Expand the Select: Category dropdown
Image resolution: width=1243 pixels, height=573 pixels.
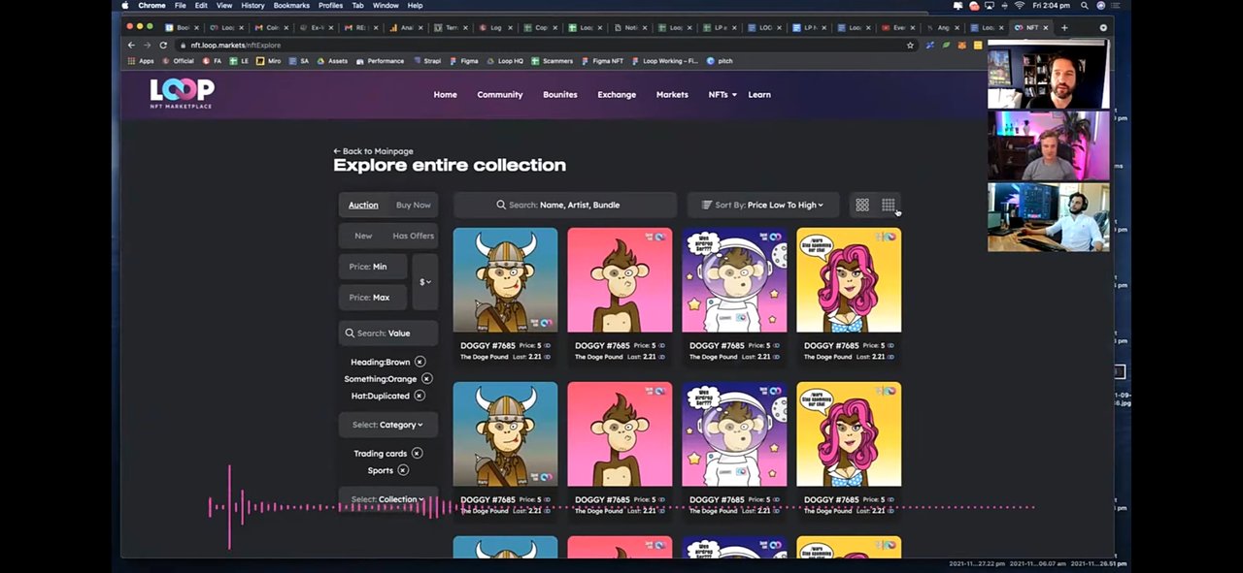tap(387, 425)
